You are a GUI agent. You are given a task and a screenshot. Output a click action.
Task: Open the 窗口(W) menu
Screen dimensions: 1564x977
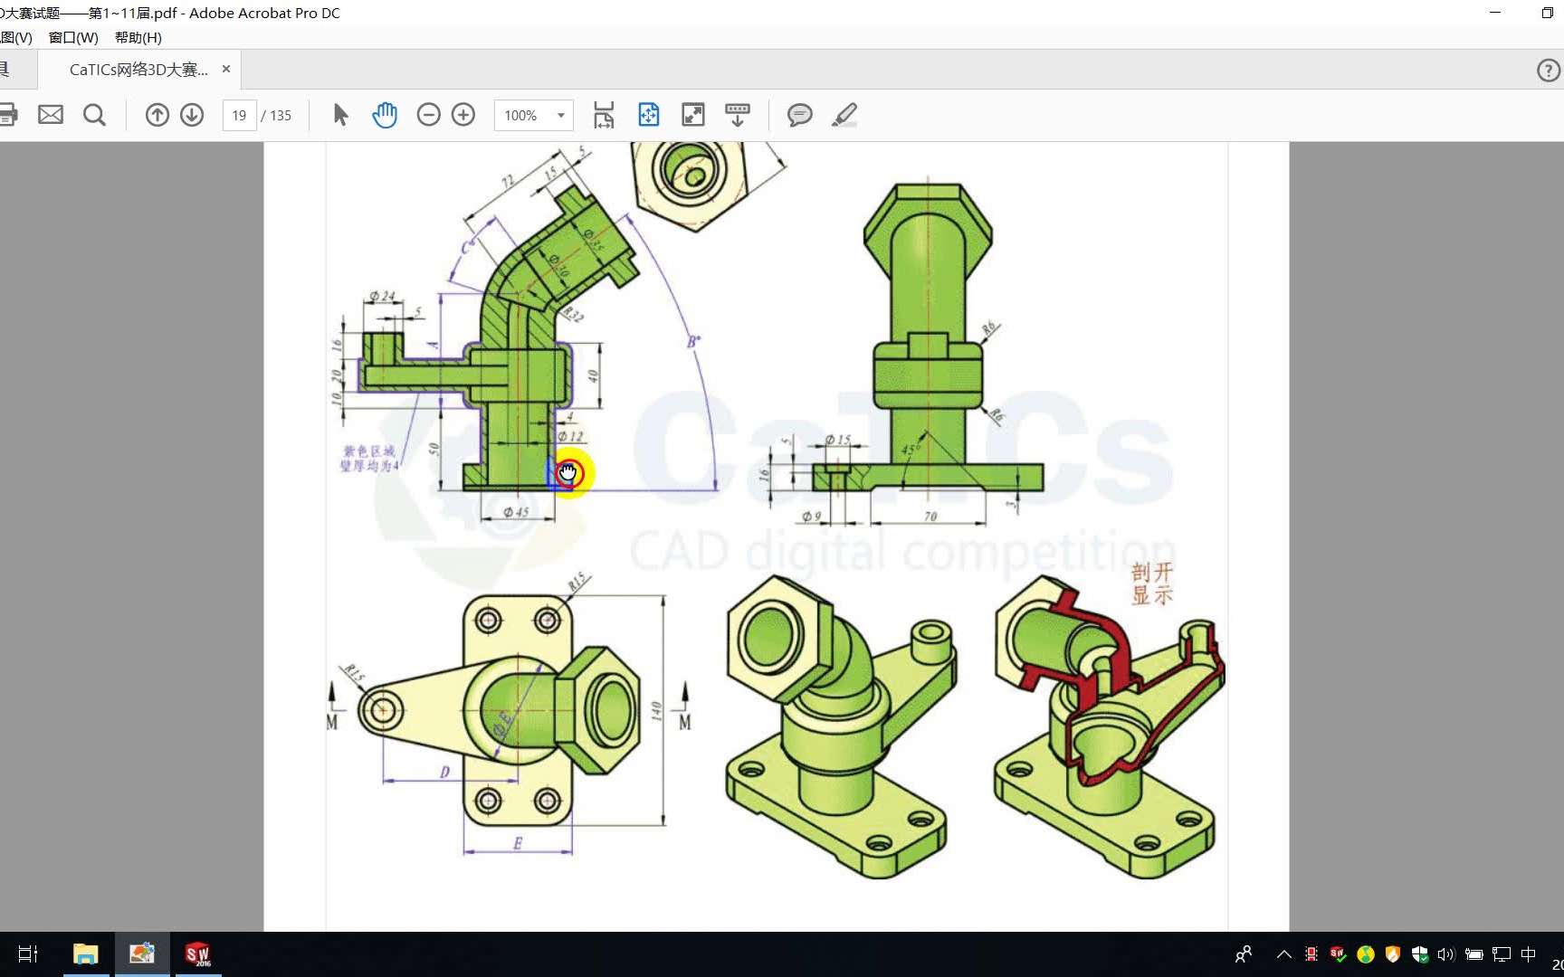tap(73, 37)
